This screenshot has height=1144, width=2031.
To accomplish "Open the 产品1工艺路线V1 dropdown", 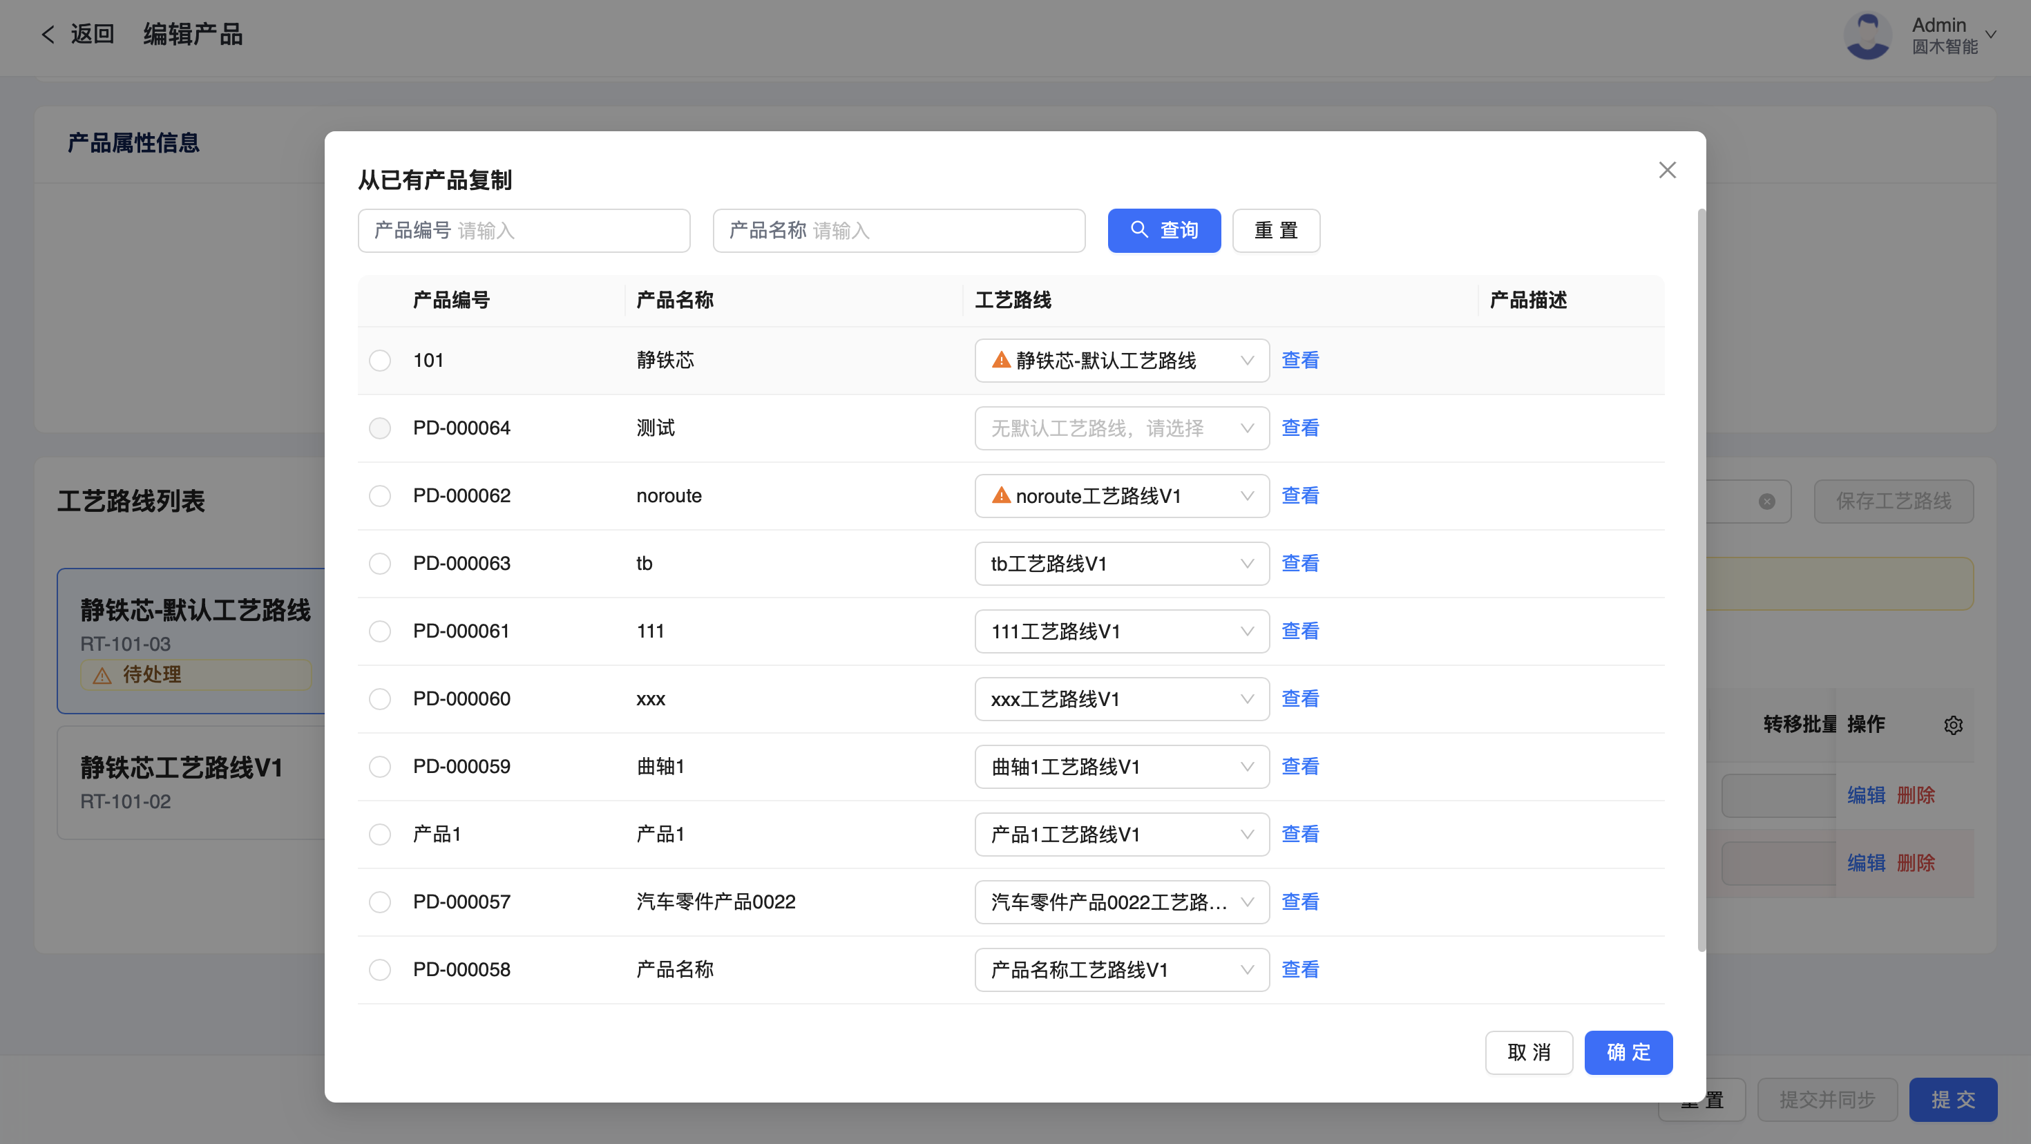I will pyautogui.click(x=1121, y=834).
